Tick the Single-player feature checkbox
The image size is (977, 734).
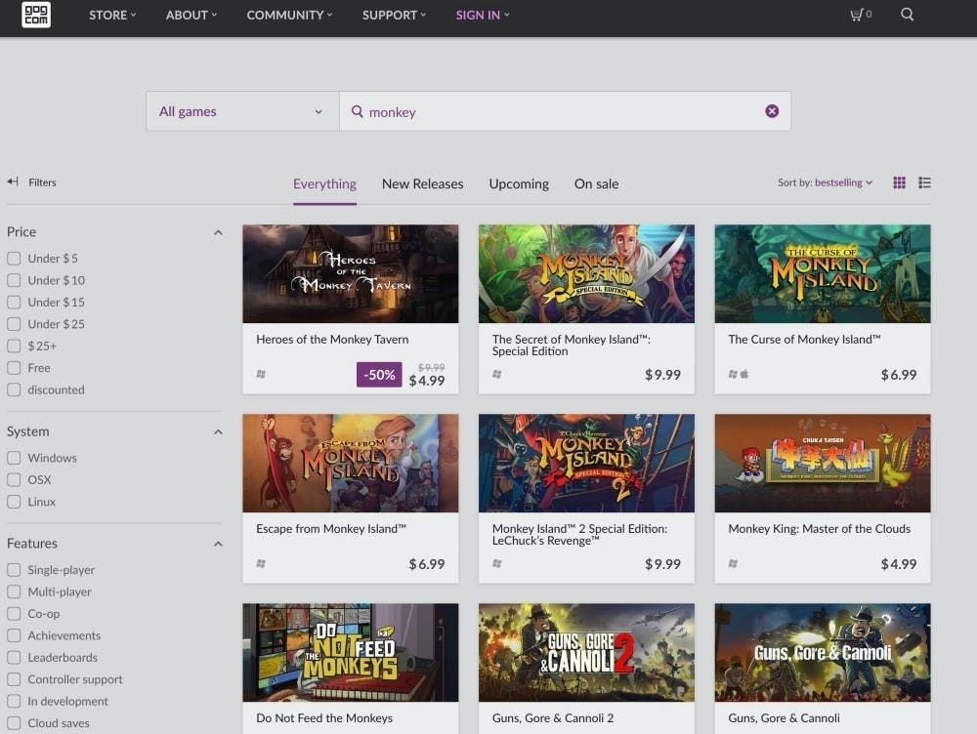pyautogui.click(x=14, y=570)
